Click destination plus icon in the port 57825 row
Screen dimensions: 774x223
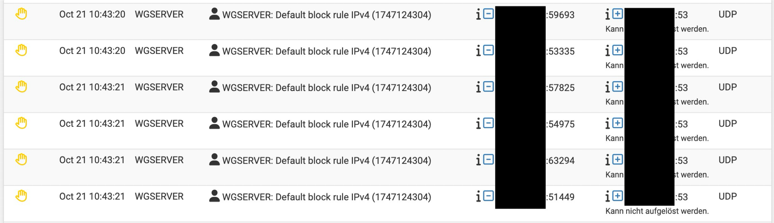[617, 87]
